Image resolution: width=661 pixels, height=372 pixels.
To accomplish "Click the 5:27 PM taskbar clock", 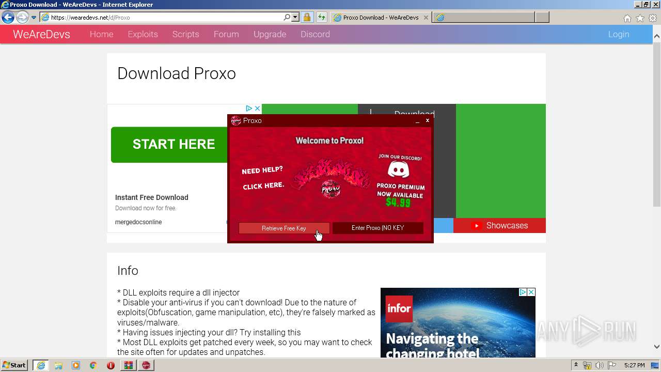I will point(634,365).
